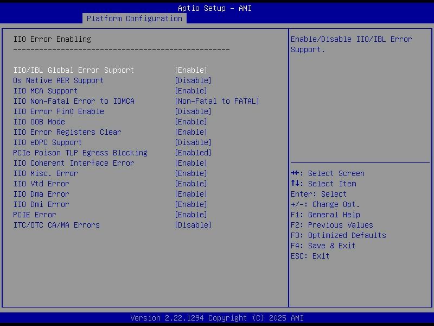Viewport: 434px width, 326px height.
Task: Select IIO eDPC Support label
Action: coord(48,142)
